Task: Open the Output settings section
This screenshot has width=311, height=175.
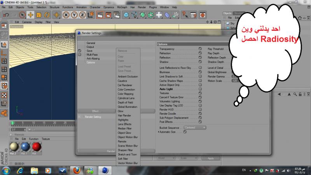Action: pyautogui.click(x=90, y=47)
